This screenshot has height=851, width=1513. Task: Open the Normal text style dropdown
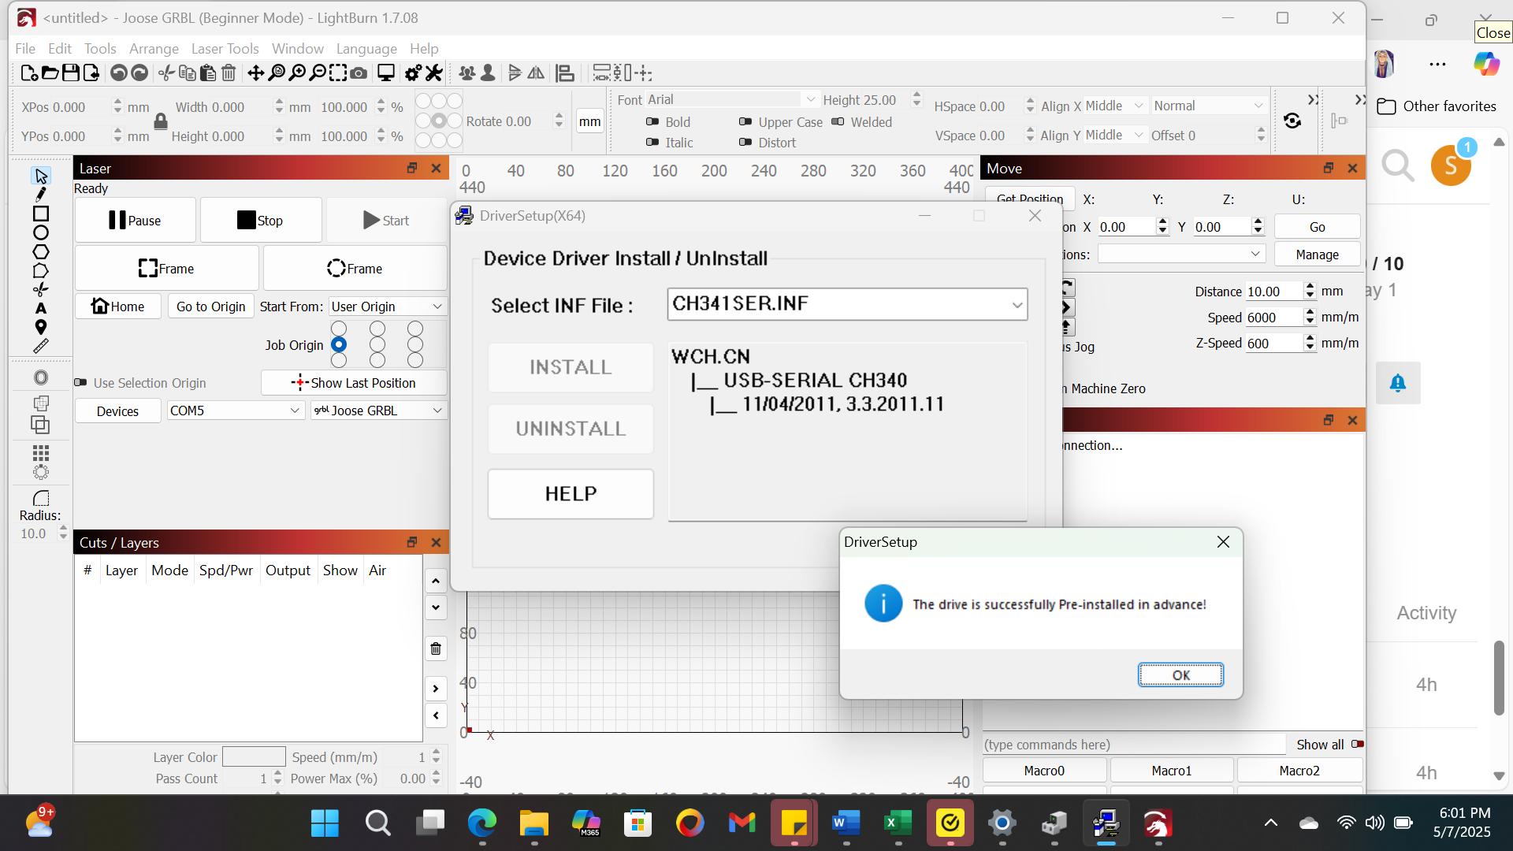pos(1208,106)
